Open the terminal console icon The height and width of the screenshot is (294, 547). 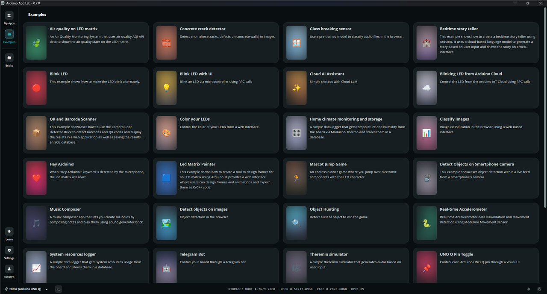(59, 289)
